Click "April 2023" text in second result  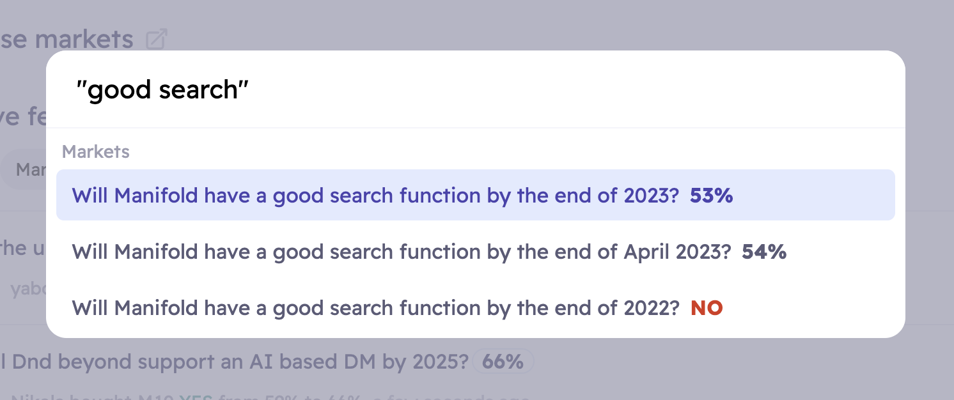(x=677, y=252)
